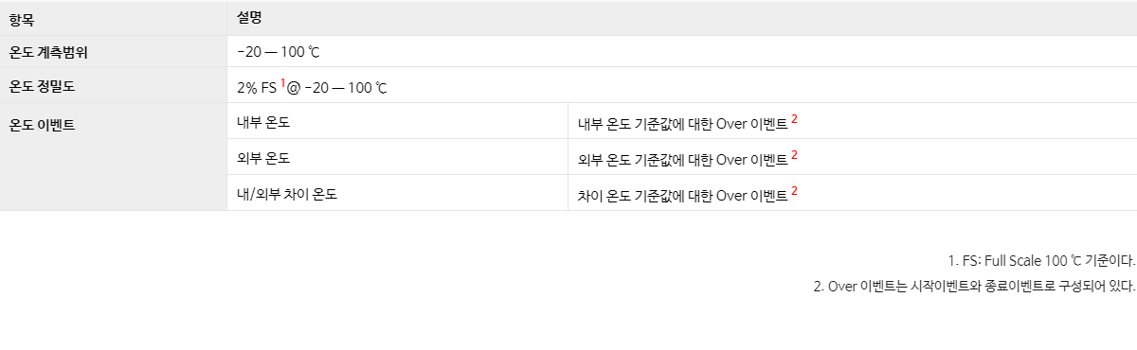Click footnote 2 in 외부 온도 기준값 row
Screen dimensions: 1137x350
tap(795, 154)
